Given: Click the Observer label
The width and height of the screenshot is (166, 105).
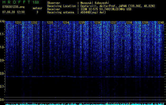Looking at the screenshot, I should coord(54,3).
